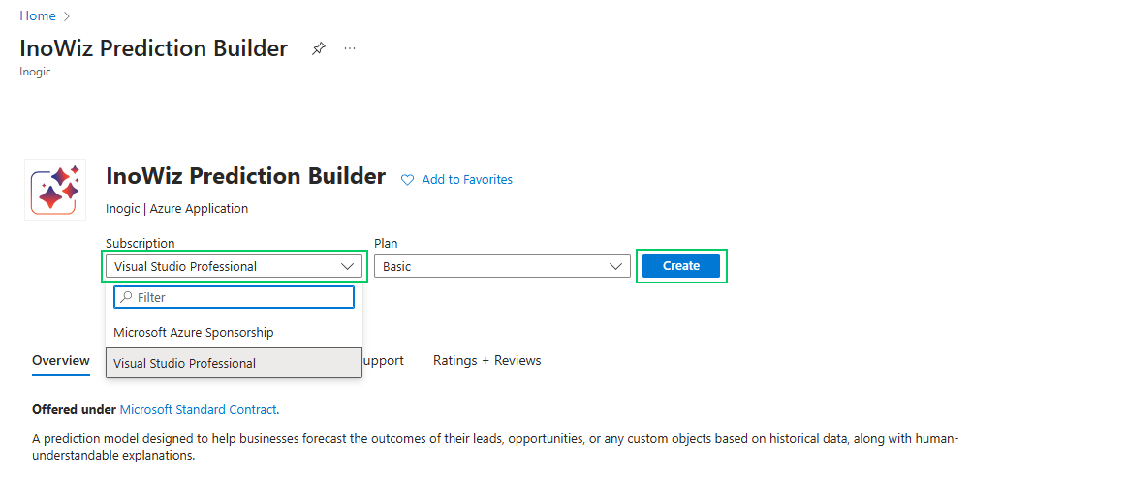This screenshot has width=1128, height=477.
Task: Click the breadcrumb chevron after Home
Action: click(67, 16)
